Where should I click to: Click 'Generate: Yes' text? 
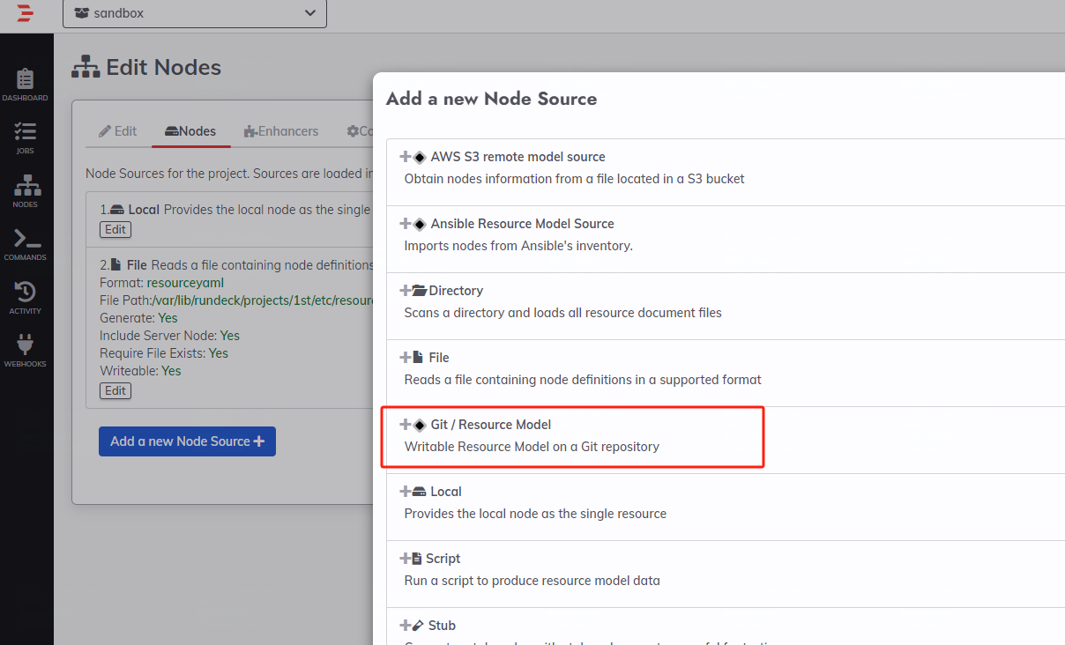138,318
